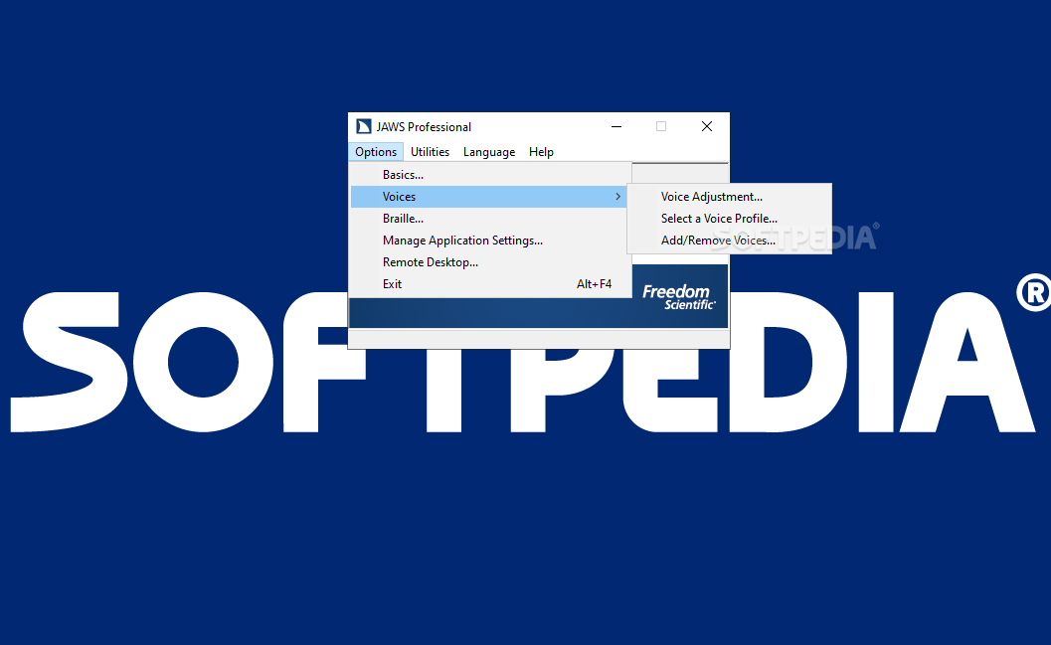Choose Manage Application Settings...
This screenshot has width=1051, height=645.
coord(490,241)
